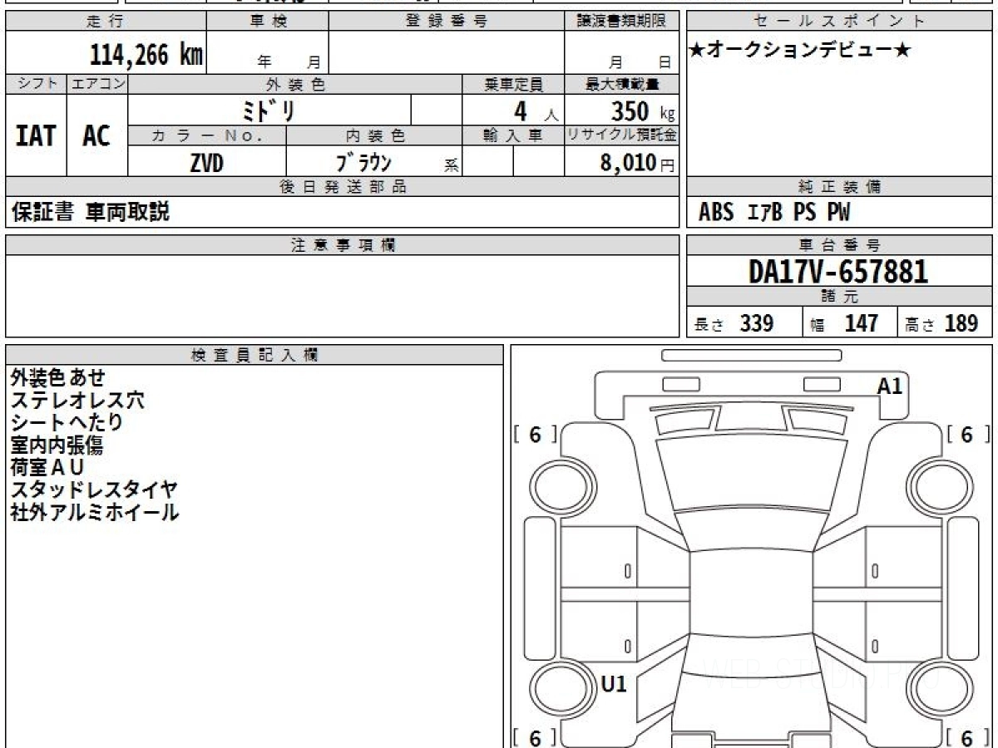
Task: Select width value 147
Action: click(x=861, y=323)
